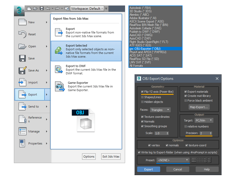Select Game Exporter menu entry
The width and height of the screenshot is (236, 178).
pyautogui.click(x=86, y=86)
